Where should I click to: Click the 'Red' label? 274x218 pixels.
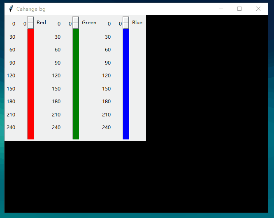(x=41, y=23)
